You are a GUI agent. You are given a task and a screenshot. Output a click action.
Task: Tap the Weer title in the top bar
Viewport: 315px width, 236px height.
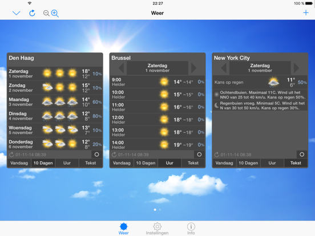click(157, 13)
